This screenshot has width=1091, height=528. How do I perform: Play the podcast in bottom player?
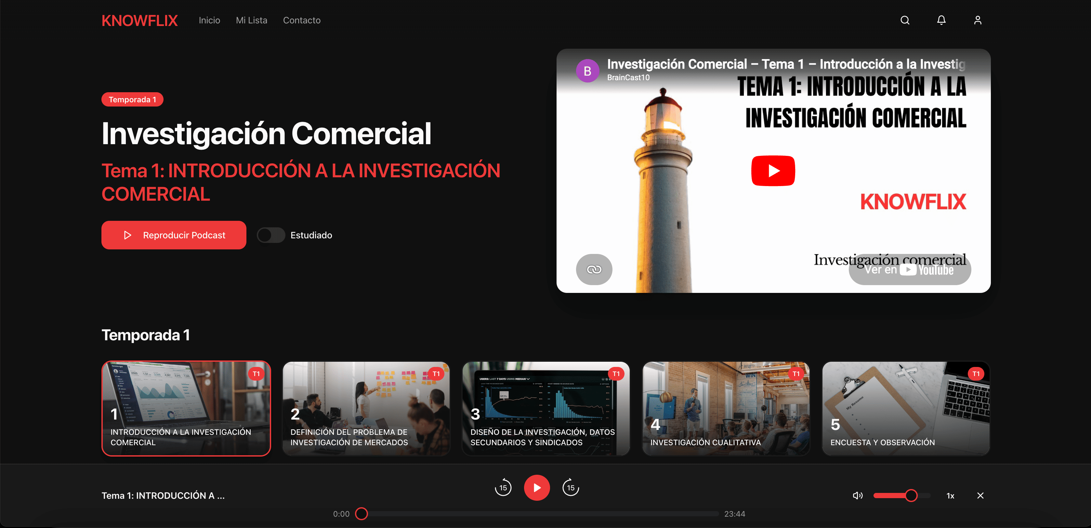tap(537, 487)
